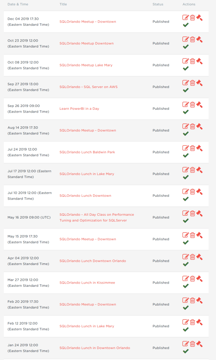Click the gavel icon for Oct 08 2019 event
Viewport: 216px width, 360px height.
tap(199, 61)
